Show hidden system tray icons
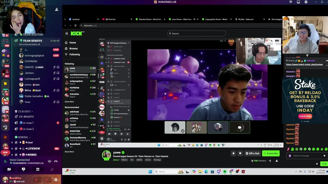The height and width of the screenshot is (184, 328). pos(296,171)
